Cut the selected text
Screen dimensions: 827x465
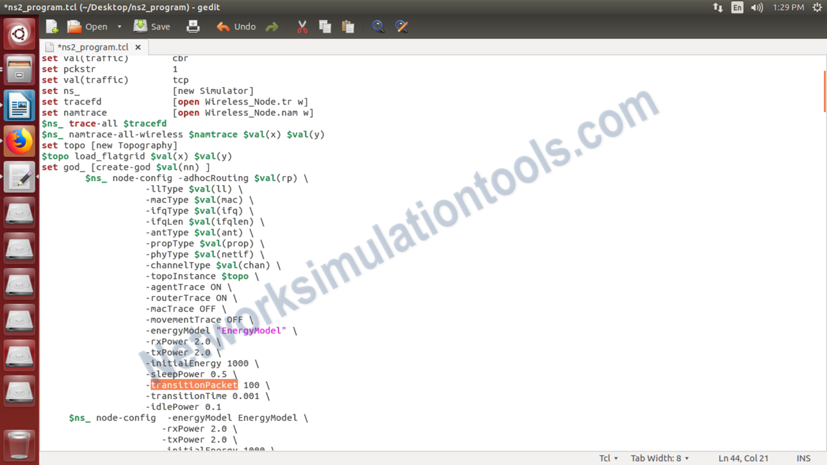tap(302, 26)
